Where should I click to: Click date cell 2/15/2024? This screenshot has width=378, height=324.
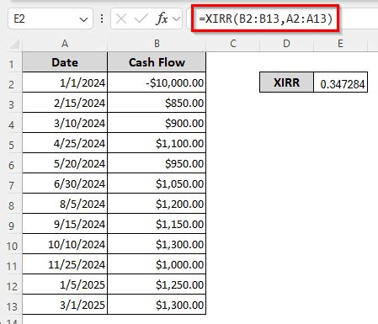click(x=65, y=103)
